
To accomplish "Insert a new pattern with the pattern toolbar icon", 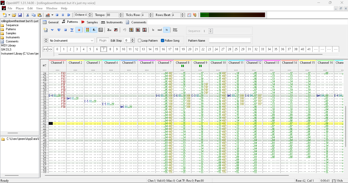I will pos(46,30).
